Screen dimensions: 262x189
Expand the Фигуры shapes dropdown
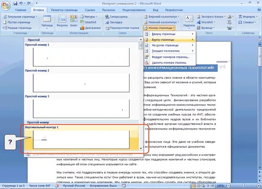click(89, 17)
